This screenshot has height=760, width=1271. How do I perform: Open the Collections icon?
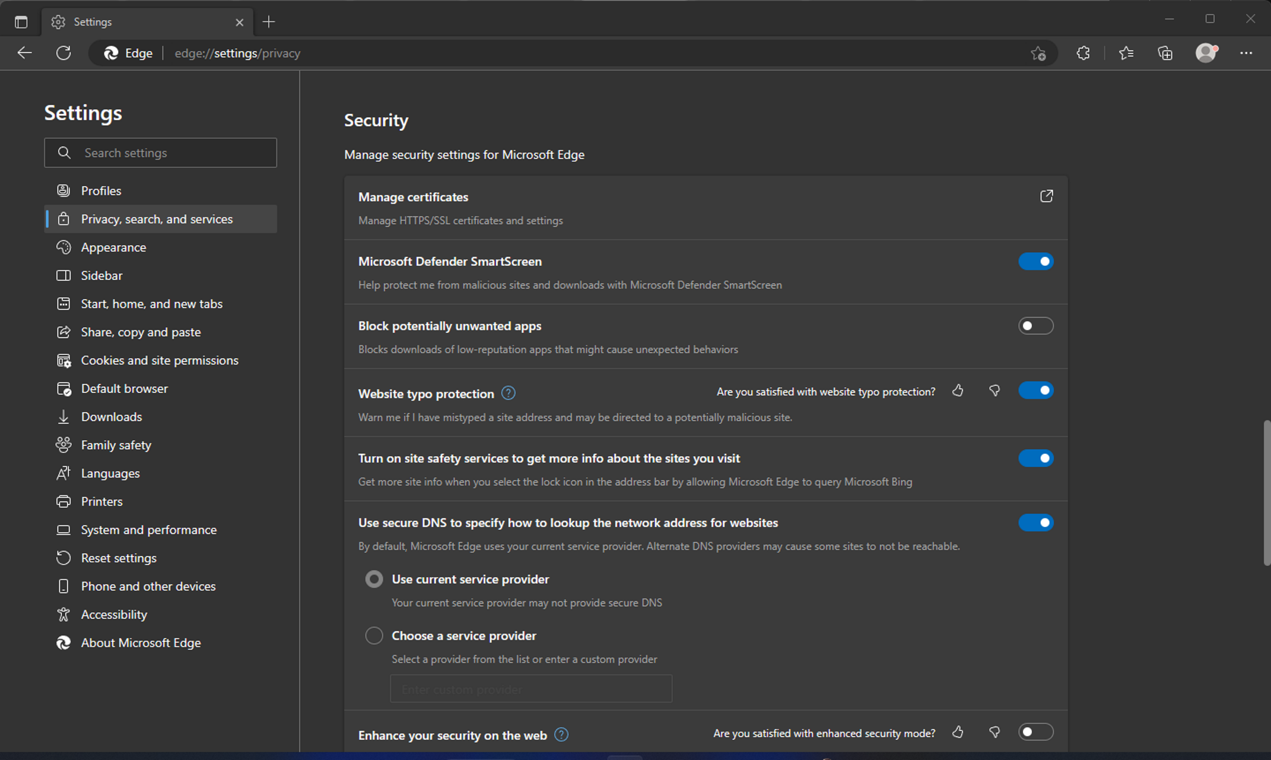click(1165, 53)
